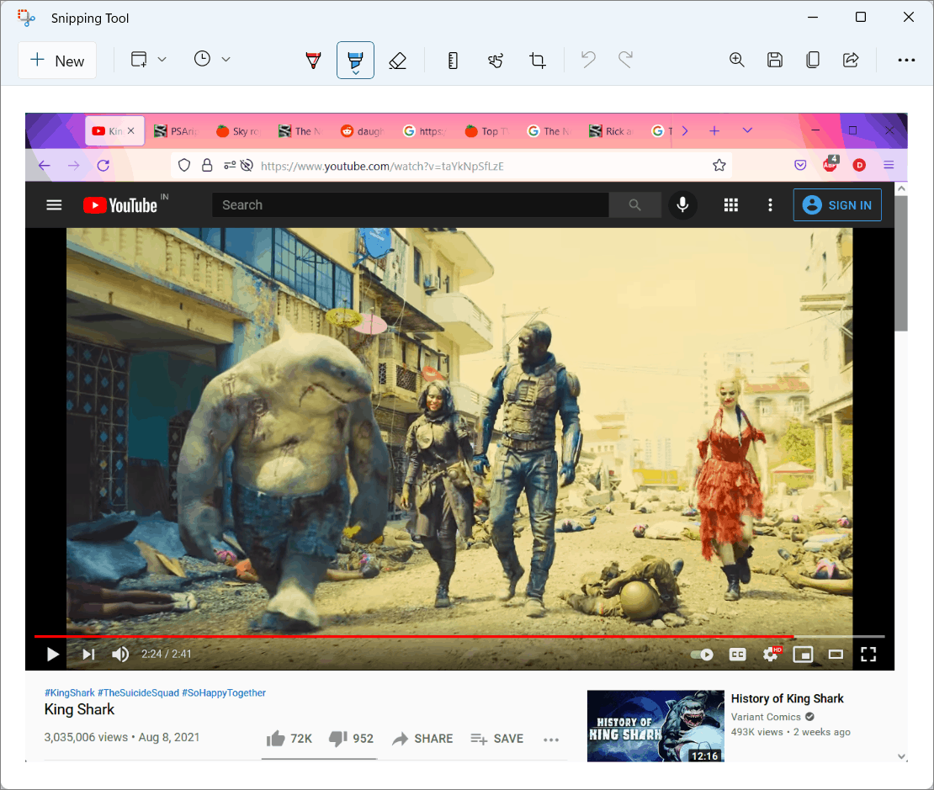Image resolution: width=934 pixels, height=790 pixels.
Task: Open YouTube settings three-dot menu
Action: 770,205
